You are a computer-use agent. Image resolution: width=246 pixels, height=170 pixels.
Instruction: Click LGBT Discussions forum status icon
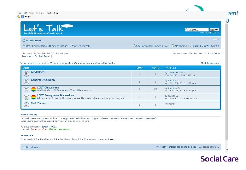tap(26, 89)
